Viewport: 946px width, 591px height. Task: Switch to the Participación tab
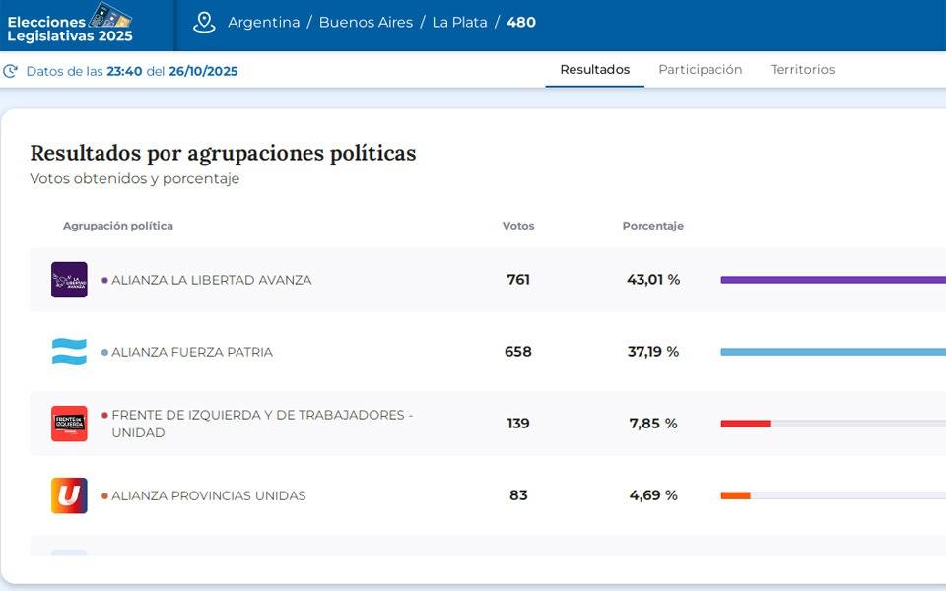(x=700, y=70)
